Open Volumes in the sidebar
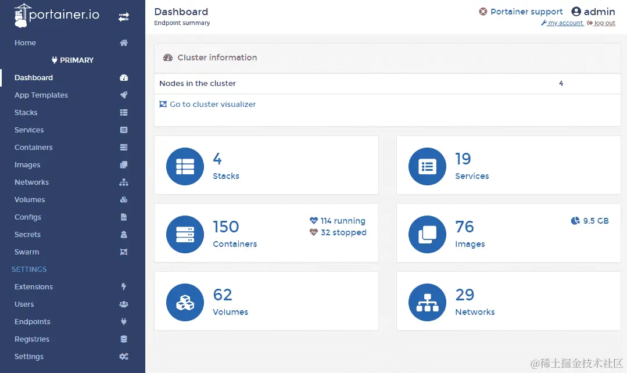 click(x=30, y=199)
